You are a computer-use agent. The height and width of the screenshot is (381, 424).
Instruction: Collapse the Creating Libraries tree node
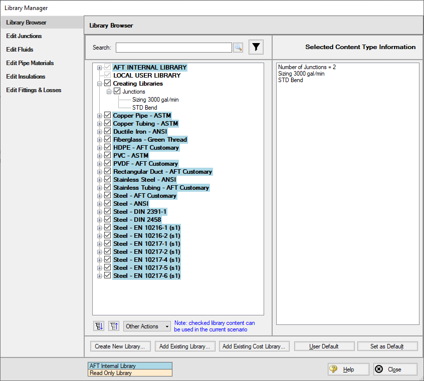[100, 84]
